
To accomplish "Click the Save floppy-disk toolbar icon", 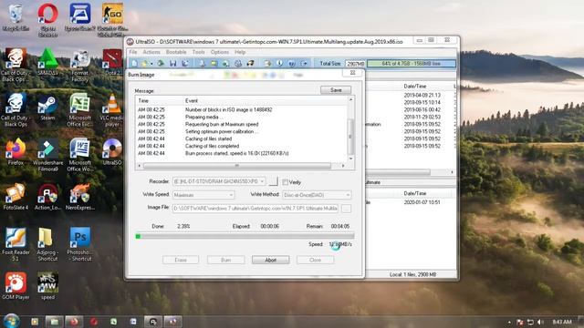I will coord(172,64).
